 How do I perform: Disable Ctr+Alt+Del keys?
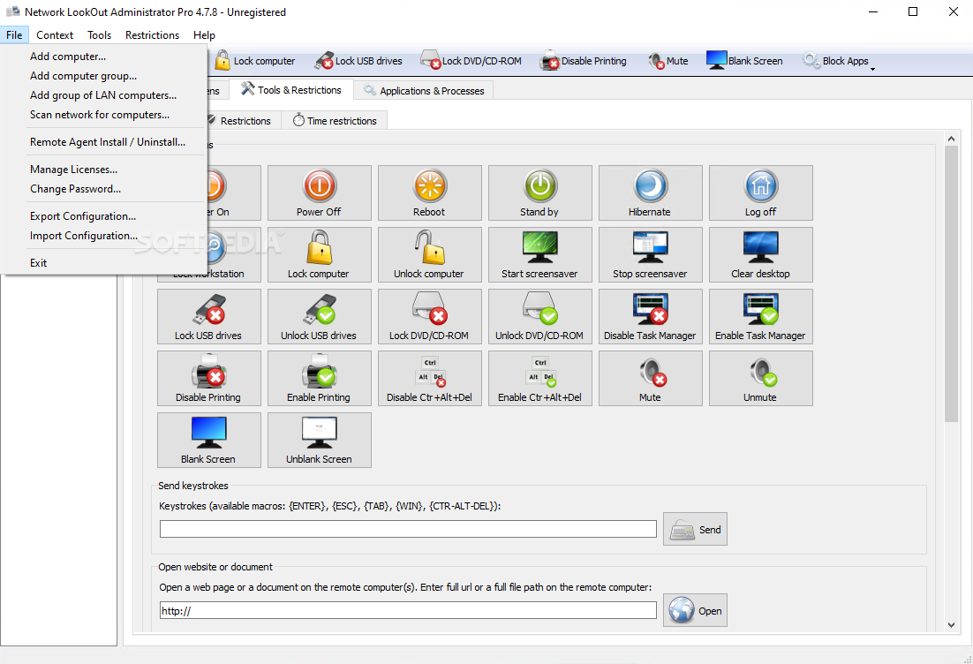pyautogui.click(x=429, y=379)
